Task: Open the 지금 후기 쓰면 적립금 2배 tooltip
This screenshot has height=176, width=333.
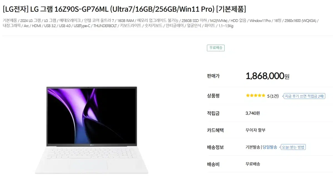Action: click(x=304, y=96)
